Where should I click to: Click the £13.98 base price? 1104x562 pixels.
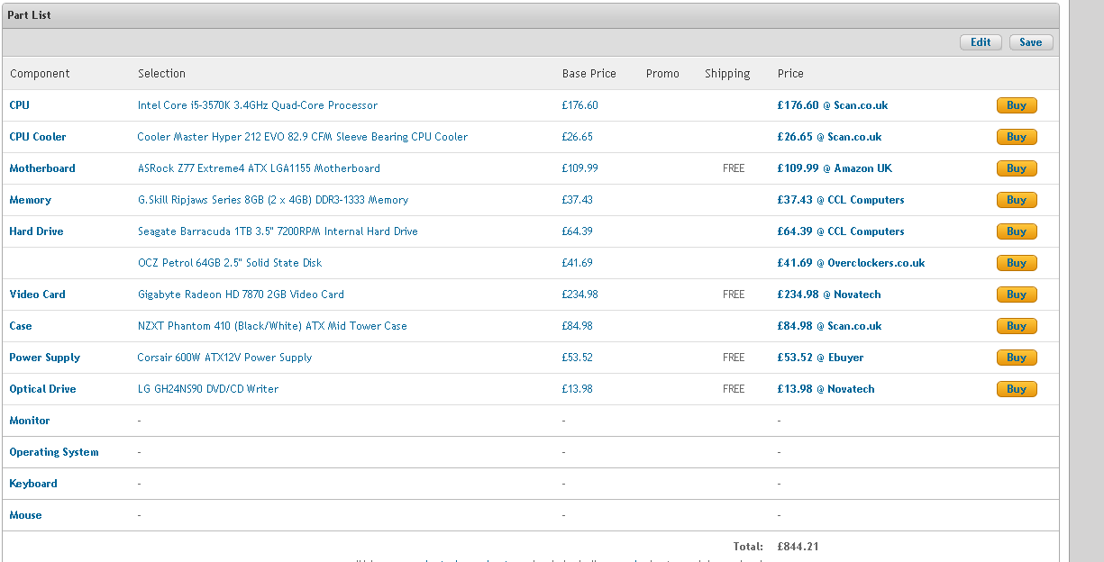point(577,389)
